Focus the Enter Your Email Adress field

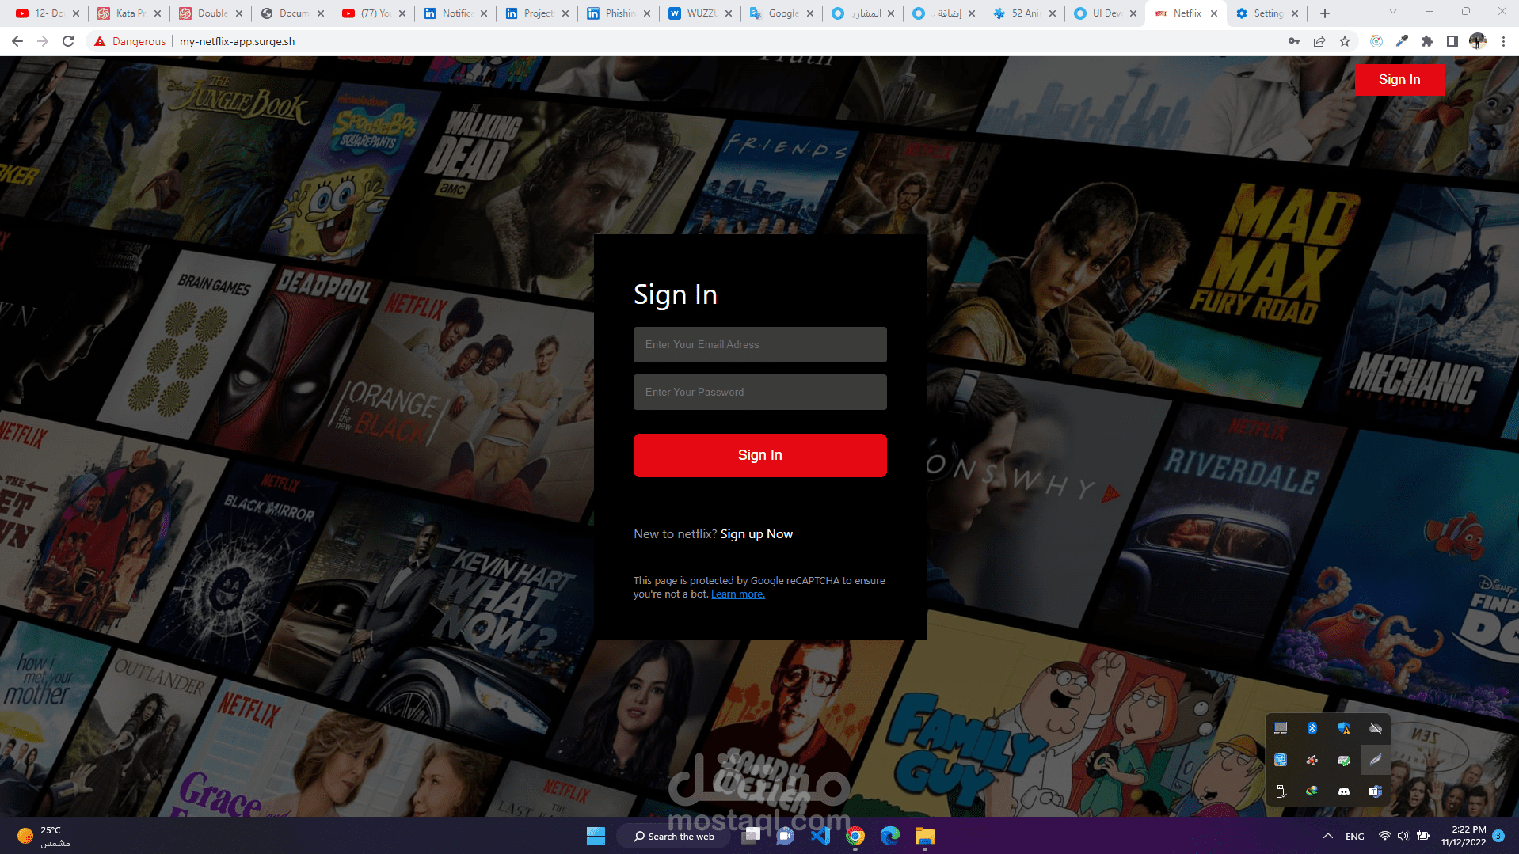tap(759, 344)
